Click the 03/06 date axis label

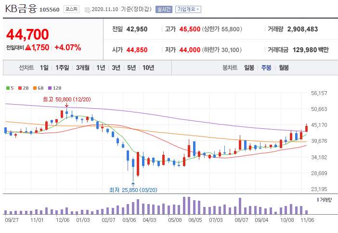pos(129,220)
